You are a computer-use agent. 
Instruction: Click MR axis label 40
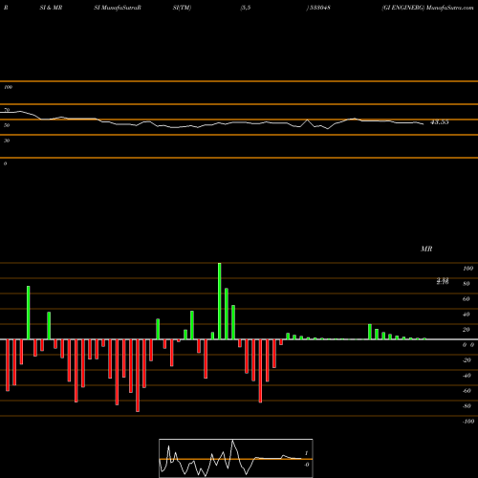(x=467, y=315)
